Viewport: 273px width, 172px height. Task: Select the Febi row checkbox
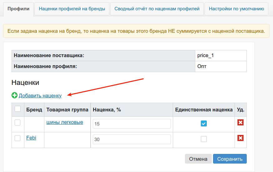(x=17, y=138)
